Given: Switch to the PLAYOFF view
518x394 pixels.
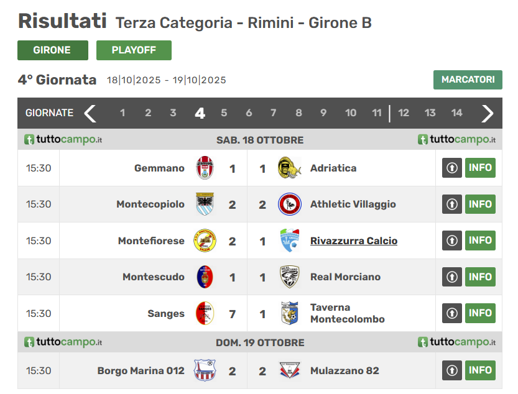Looking at the screenshot, I should click(134, 50).
